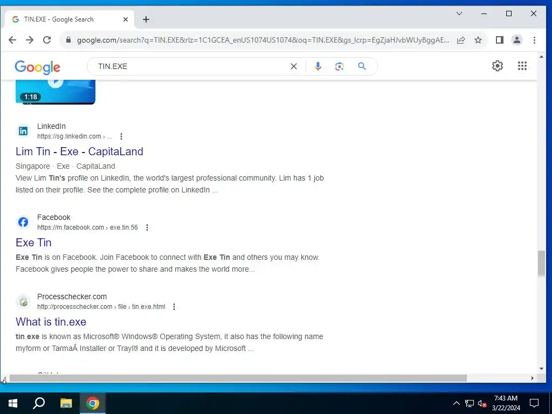Close the TIN.EXE Google Search tab
Viewport: 552px width, 414px height.
[x=125, y=19]
